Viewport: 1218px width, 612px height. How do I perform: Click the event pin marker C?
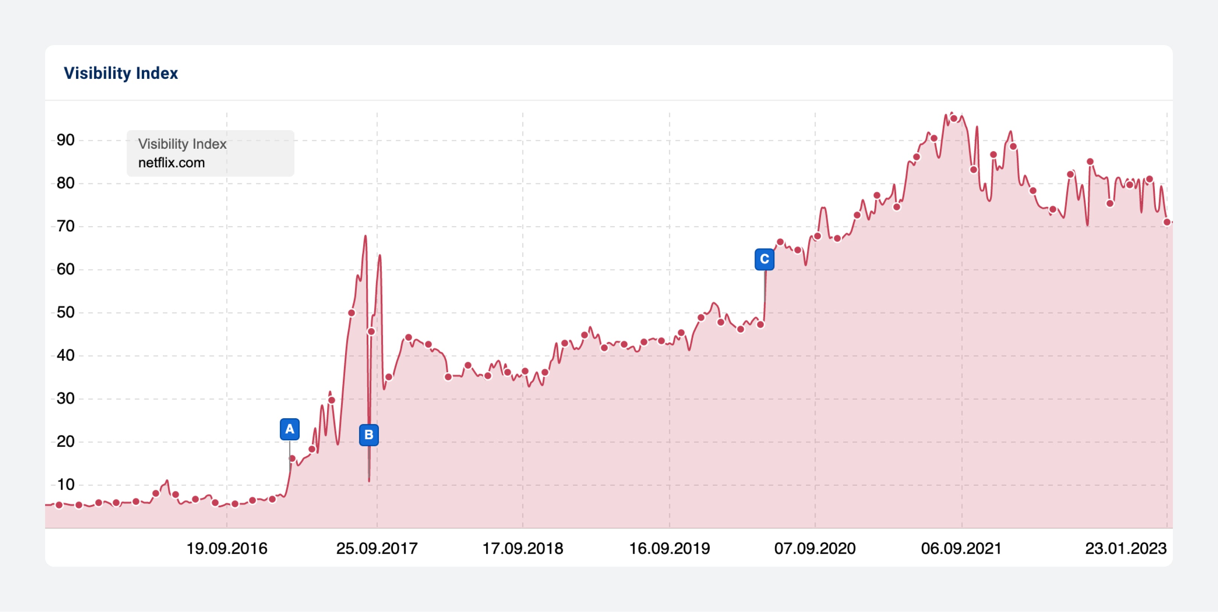pyautogui.click(x=764, y=259)
